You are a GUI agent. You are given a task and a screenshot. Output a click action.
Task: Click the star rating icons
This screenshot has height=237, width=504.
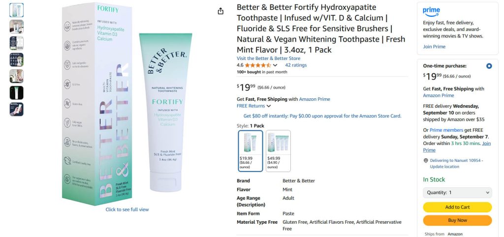258,65
